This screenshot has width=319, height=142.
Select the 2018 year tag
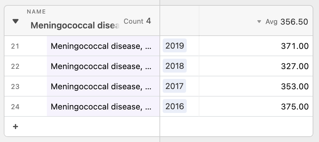(175, 66)
